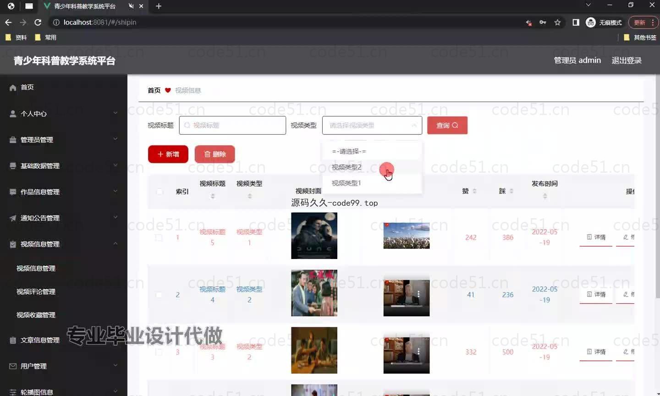
Task: Click the 删除 delete button
Action: [215, 154]
